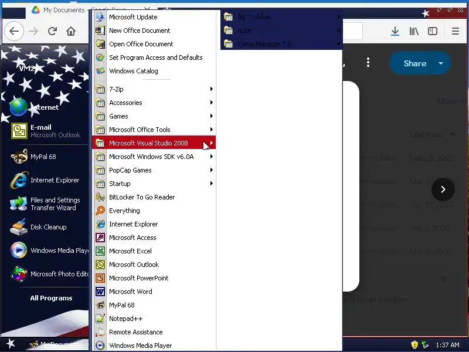Open Microsoft Update from the programs menu
The width and height of the screenshot is (469, 352).
coord(154,17)
